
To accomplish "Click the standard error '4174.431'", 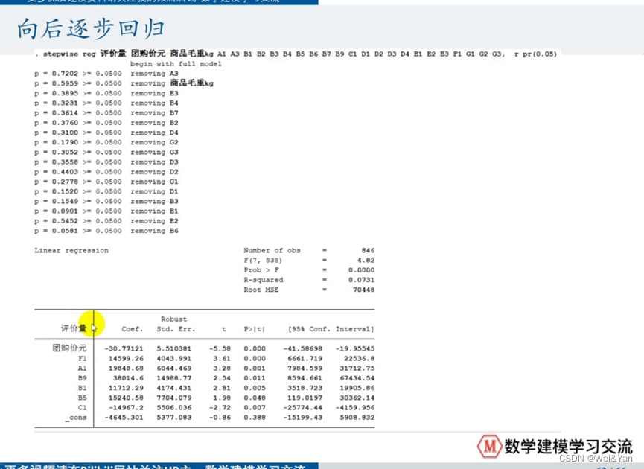I will click(173, 388).
